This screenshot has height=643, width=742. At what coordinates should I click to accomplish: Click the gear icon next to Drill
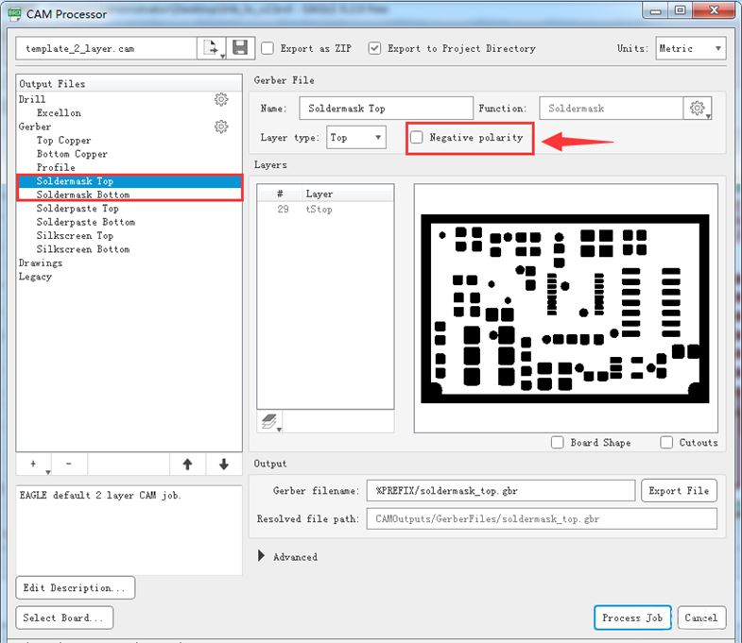(x=220, y=99)
